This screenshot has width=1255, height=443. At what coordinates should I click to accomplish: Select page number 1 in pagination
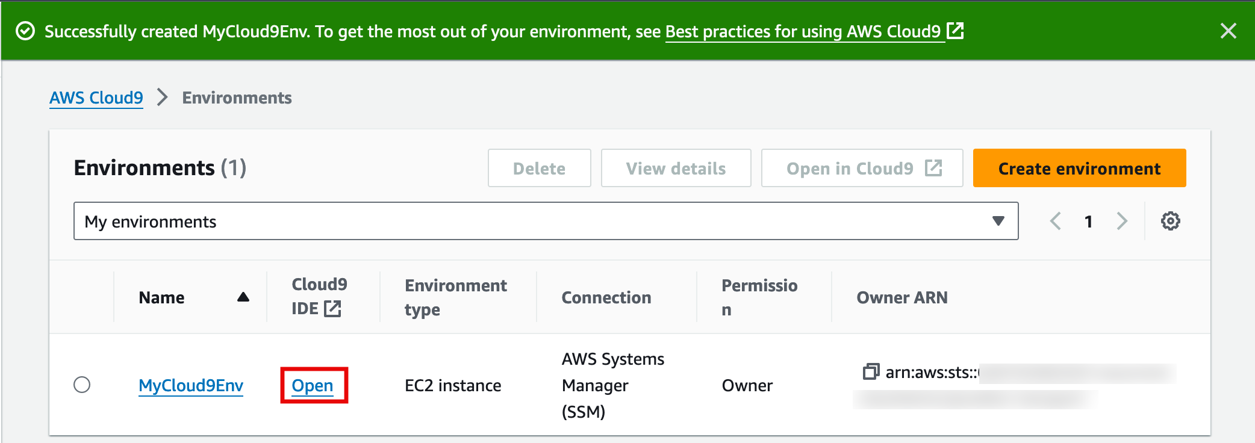click(1088, 221)
